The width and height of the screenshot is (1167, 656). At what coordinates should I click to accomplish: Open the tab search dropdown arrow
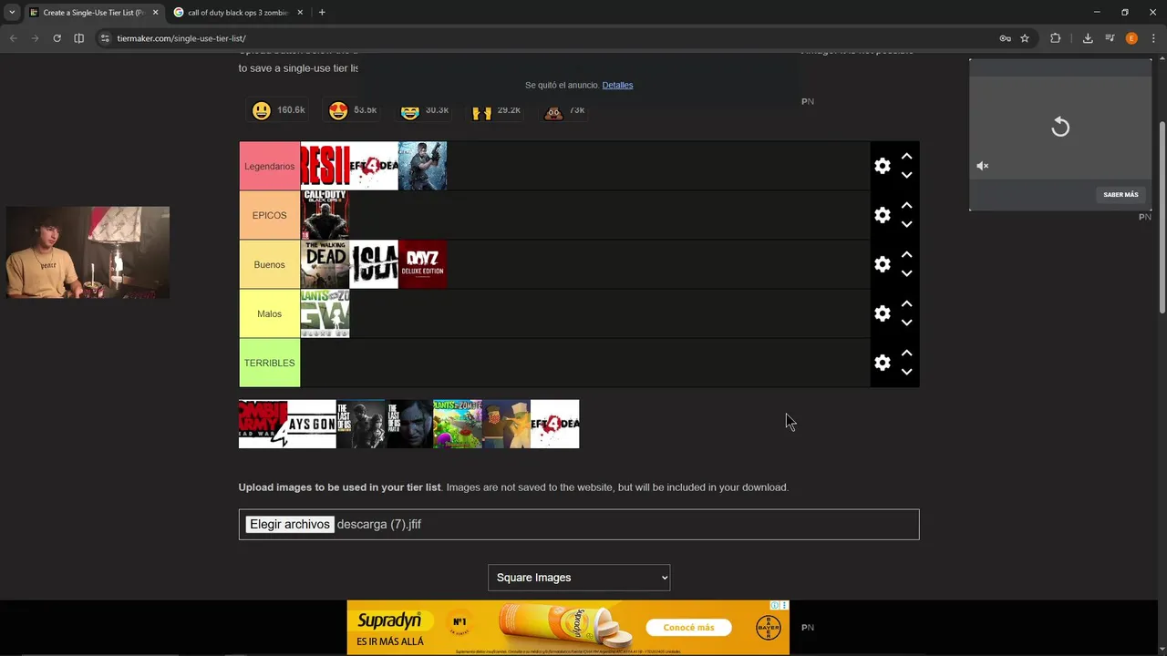coord(12,13)
